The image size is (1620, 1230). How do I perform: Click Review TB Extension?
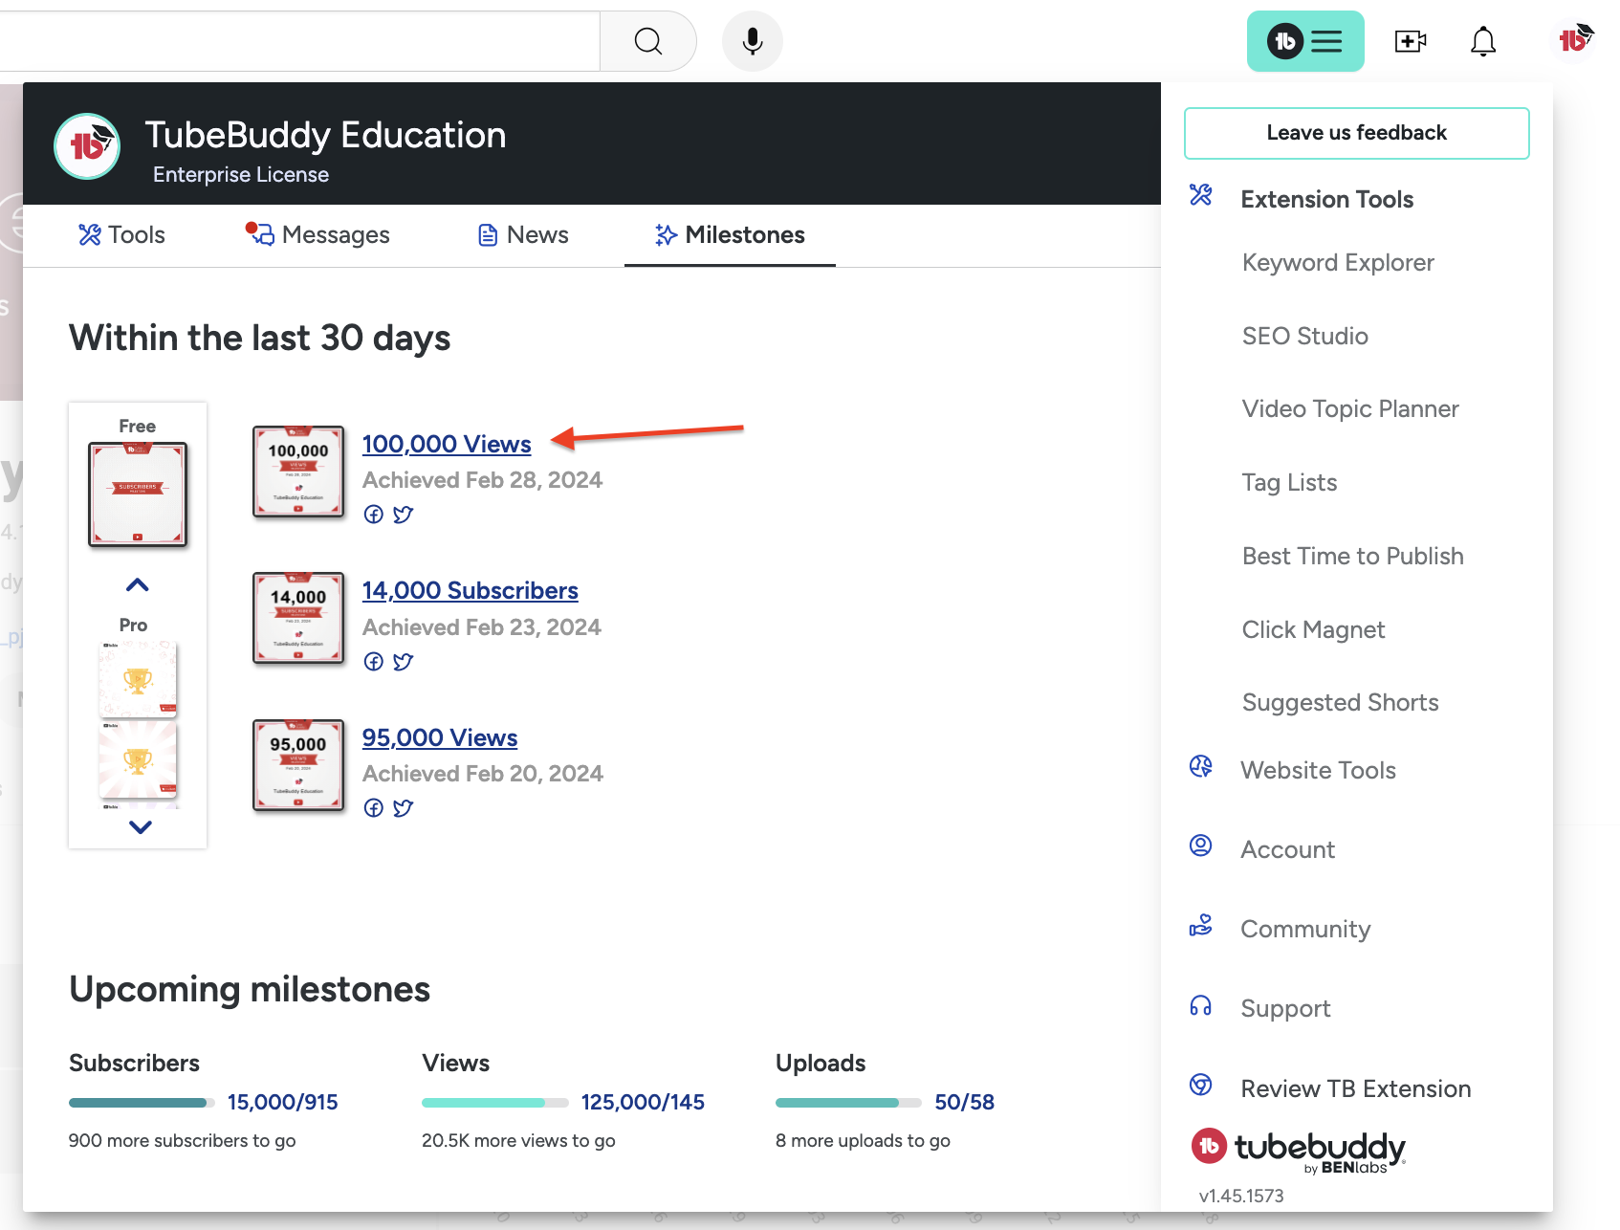tap(1355, 1089)
